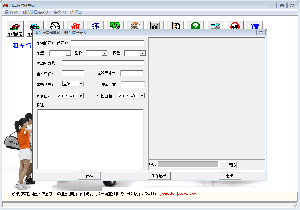Click the green jeep icon in main toolbar

[x=35, y=26]
